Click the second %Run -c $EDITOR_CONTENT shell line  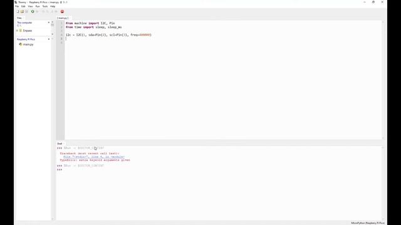click(84, 166)
